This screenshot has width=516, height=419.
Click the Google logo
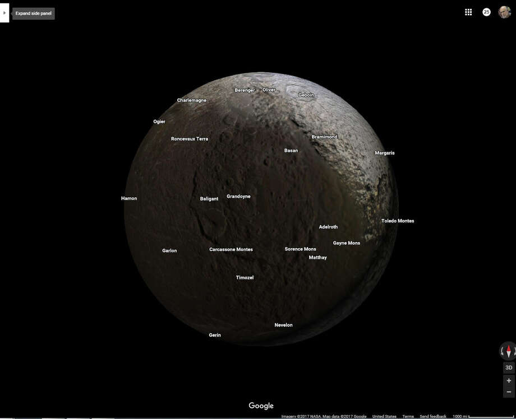[261, 405]
